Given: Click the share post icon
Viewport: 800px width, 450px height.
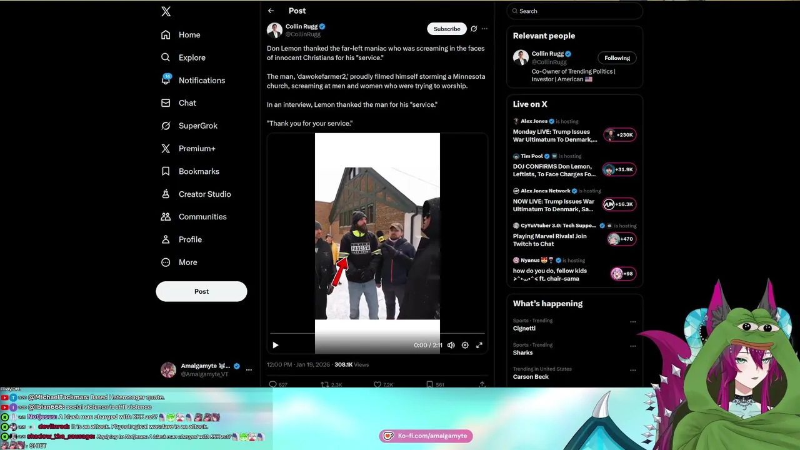Looking at the screenshot, I should (482, 384).
